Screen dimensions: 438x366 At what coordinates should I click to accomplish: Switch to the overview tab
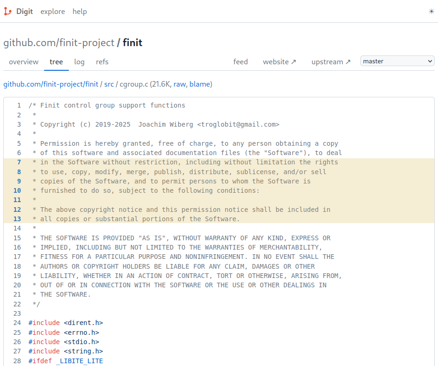[24, 62]
